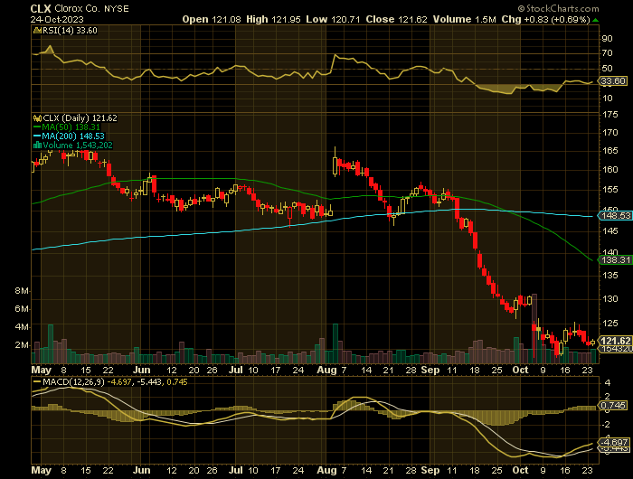Click the price scale label 135
The height and width of the screenshot is (479, 633).
609,276
